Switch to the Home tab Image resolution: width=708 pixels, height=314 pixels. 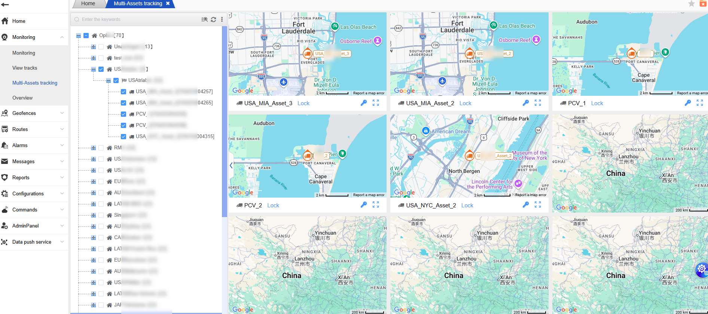pos(88,4)
